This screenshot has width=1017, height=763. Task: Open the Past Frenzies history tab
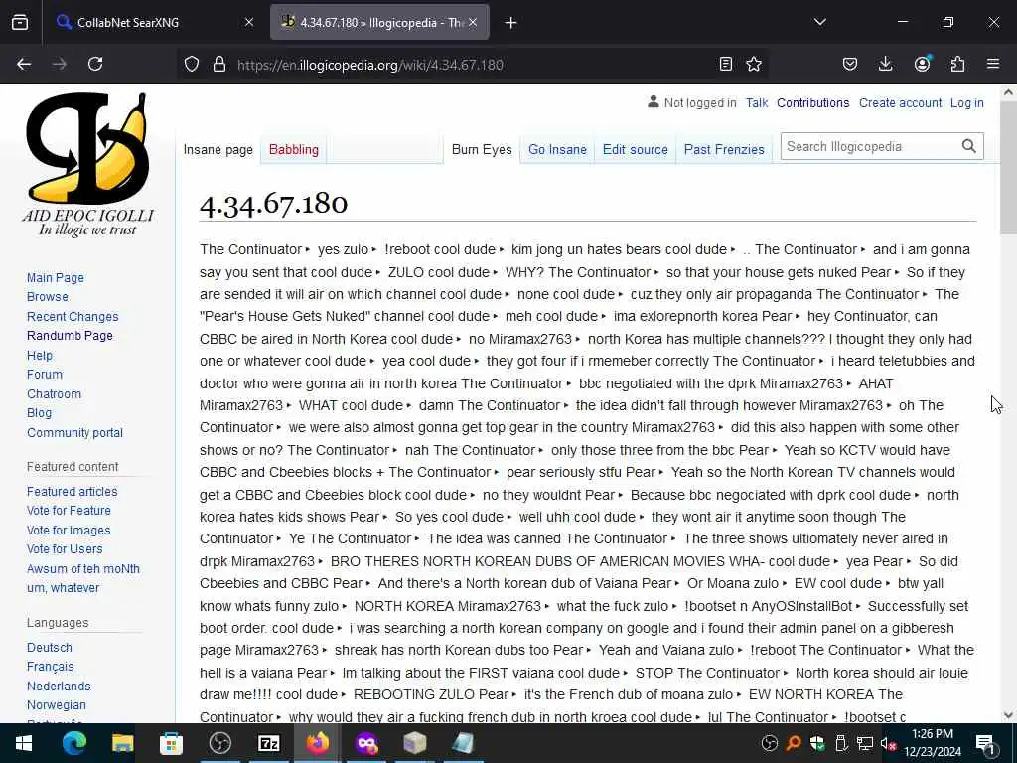(724, 149)
